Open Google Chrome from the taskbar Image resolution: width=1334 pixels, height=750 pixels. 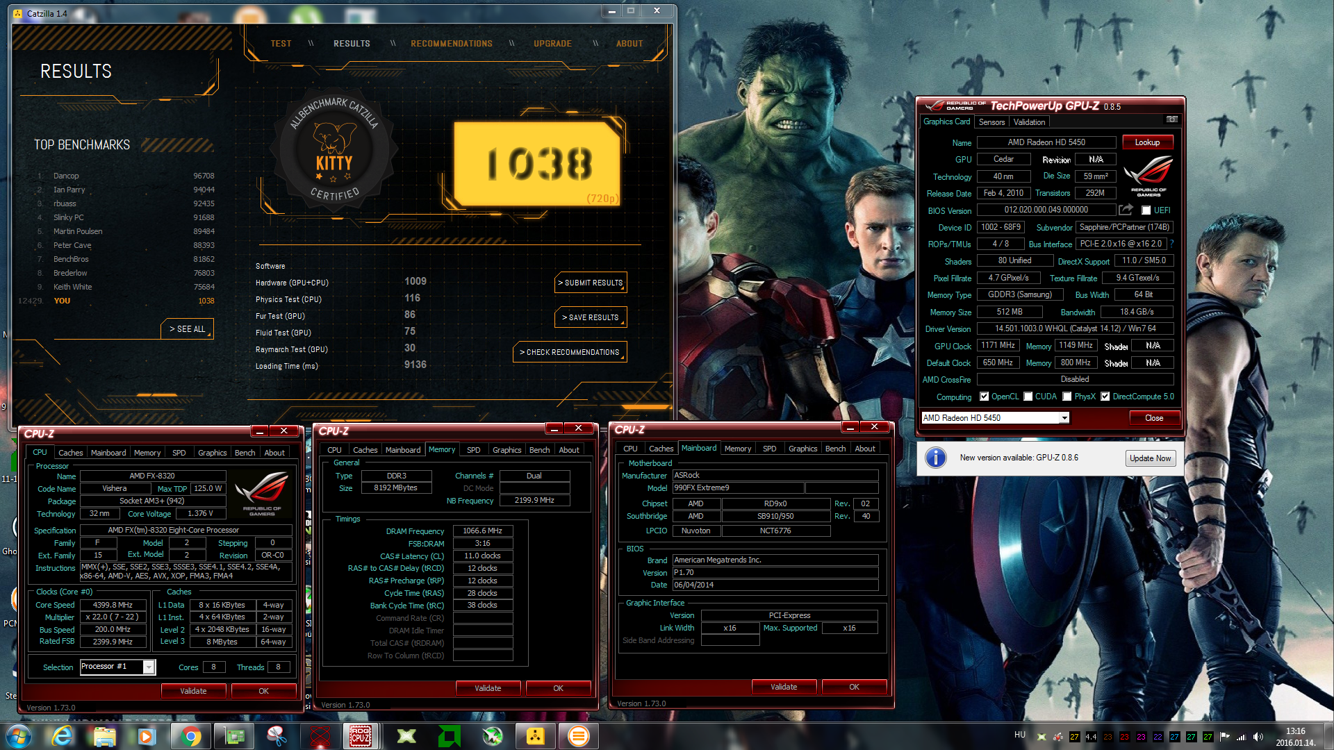point(190,736)
